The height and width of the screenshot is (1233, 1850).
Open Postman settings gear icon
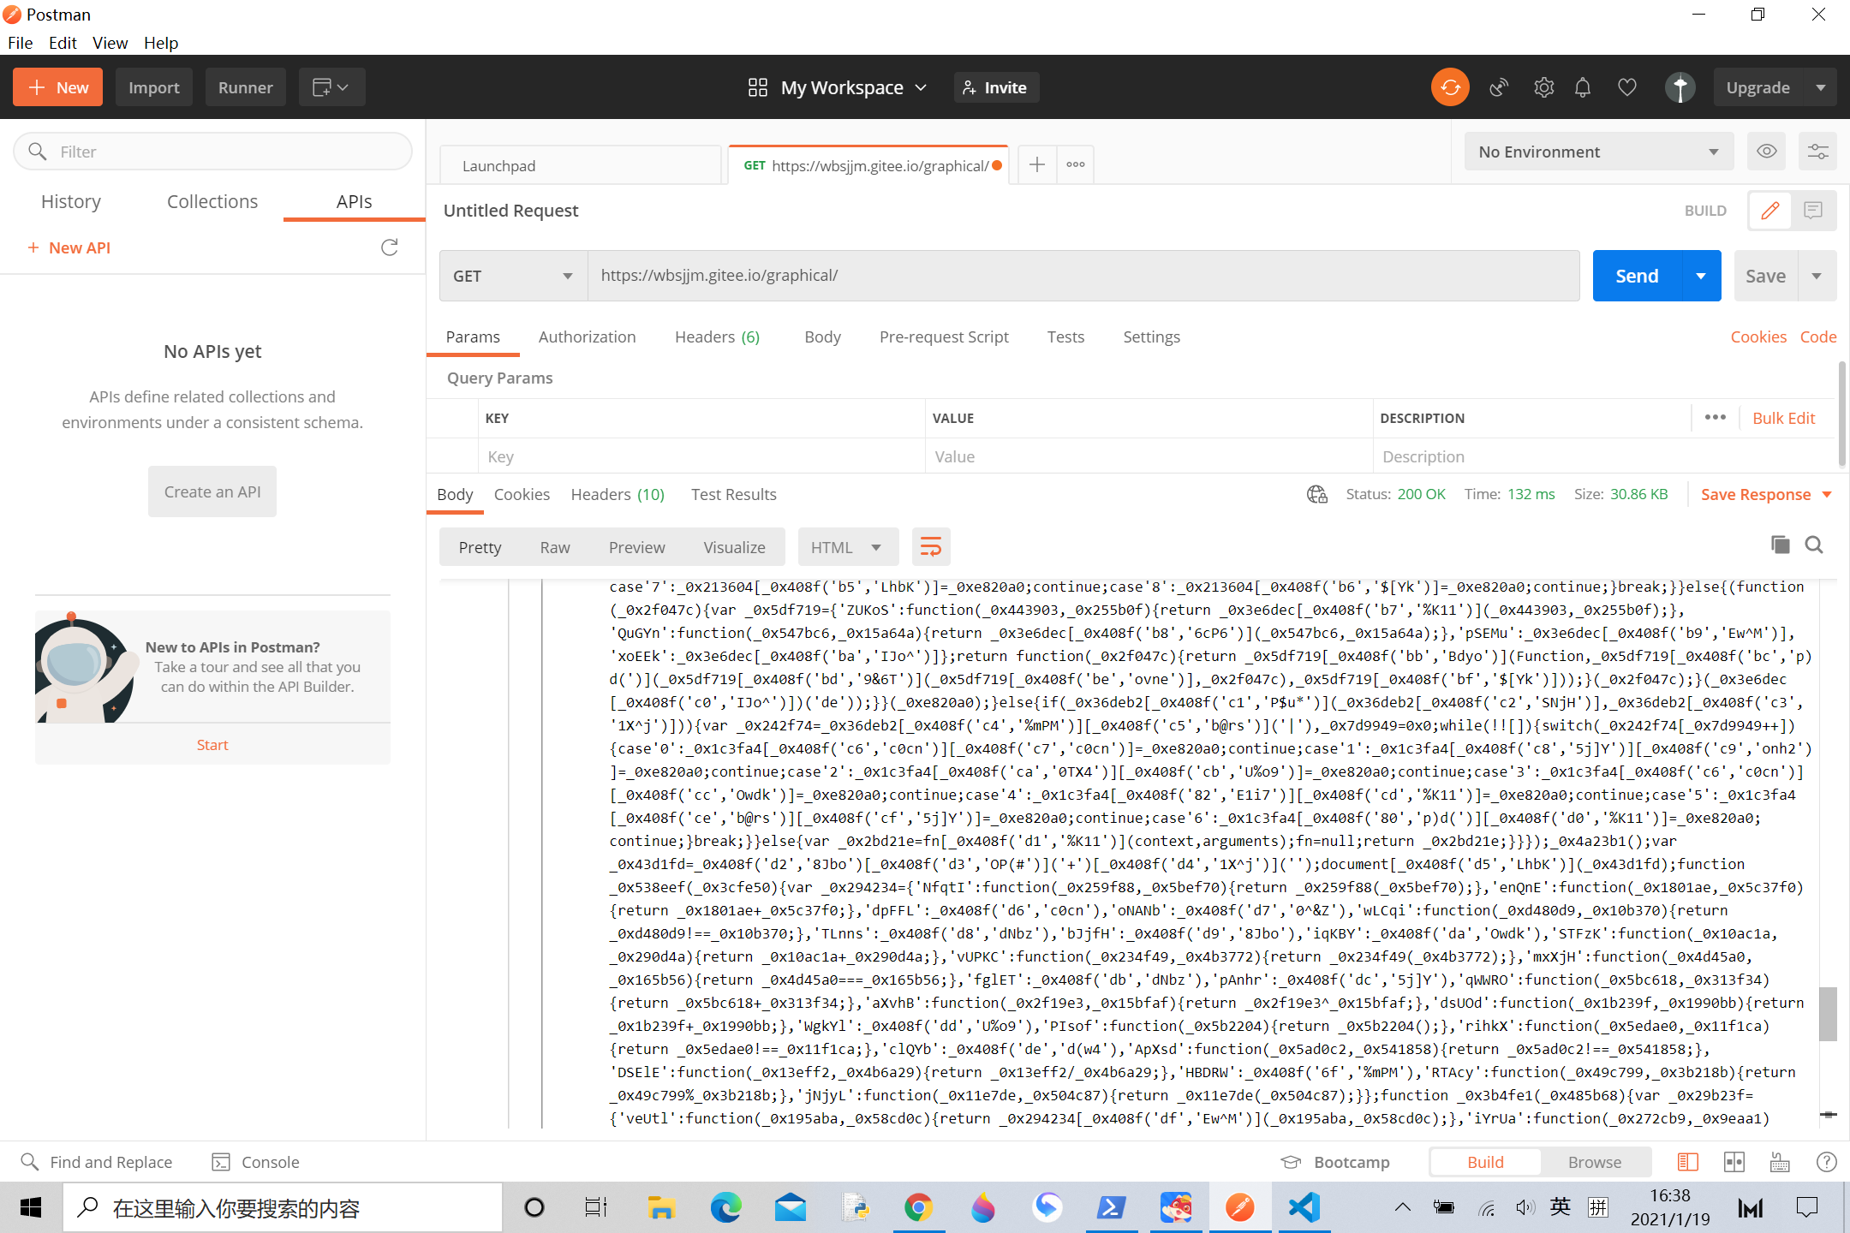pyautogui.click(x=1543, y=87)
